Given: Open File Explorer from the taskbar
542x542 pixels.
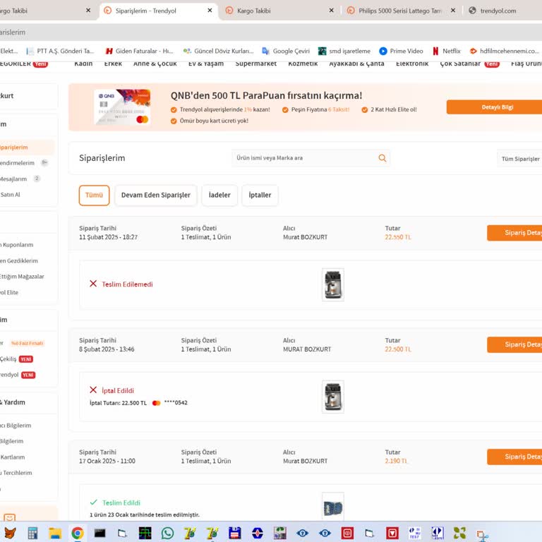Looking at the screenshot, I should click(x=55, y=533).
